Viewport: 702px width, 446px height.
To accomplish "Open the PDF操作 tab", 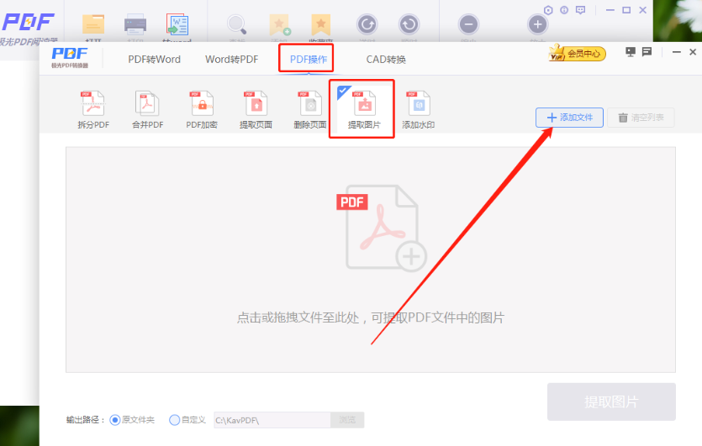I will 308,60.
